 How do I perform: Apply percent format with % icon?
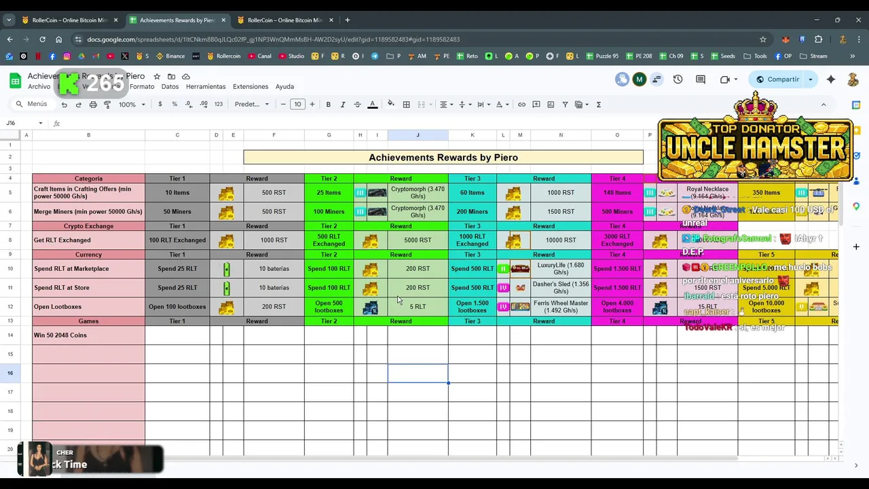pyautogui.click(x=174, y=105)
